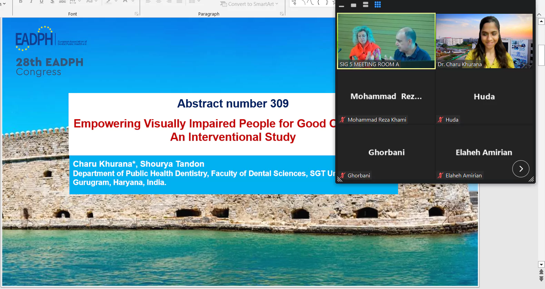Viewport: 545px width, 289px height.
Task: Open the Font dialog launcher
Action: pyautogui.click(x=137, y=14)
